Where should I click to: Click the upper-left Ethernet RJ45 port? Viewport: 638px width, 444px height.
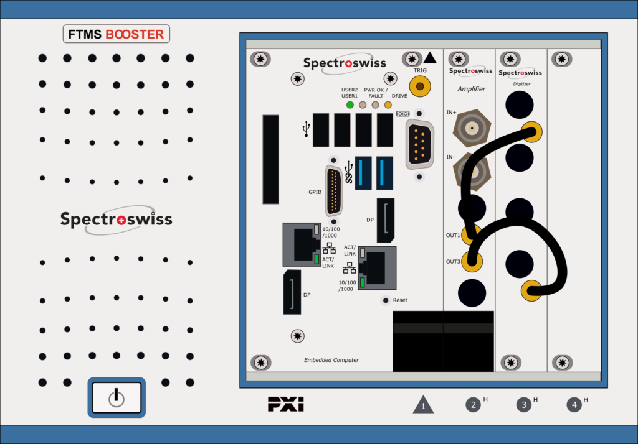pyautogui.click(x=302, y=244)
